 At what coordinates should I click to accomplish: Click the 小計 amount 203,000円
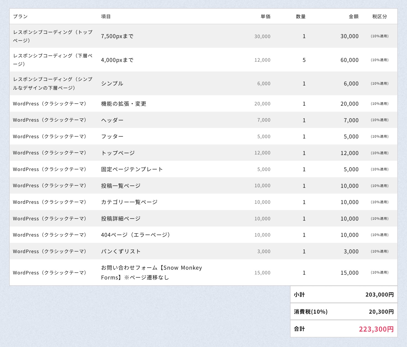pos(379,295)
